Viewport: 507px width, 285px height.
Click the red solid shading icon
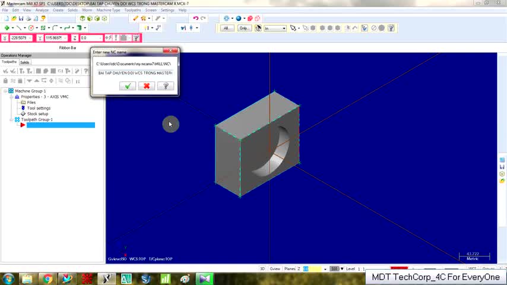point(250,18)
